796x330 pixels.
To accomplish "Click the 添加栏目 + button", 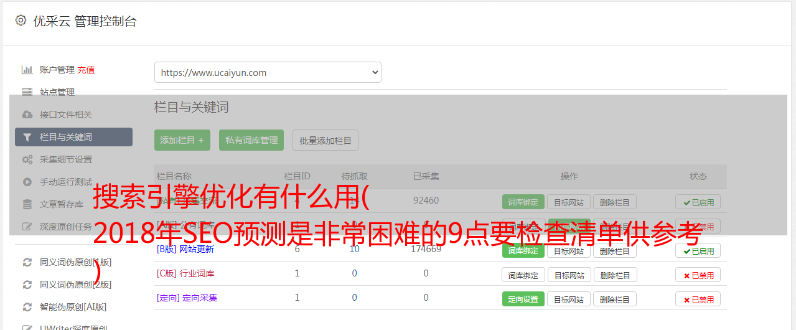I will click(x=182, y=140).
